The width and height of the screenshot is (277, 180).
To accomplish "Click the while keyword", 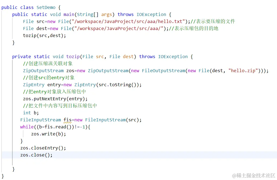I will pos(27,127).
